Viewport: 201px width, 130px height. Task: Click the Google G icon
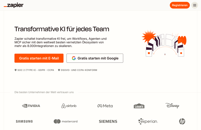(x=74, y=58)
